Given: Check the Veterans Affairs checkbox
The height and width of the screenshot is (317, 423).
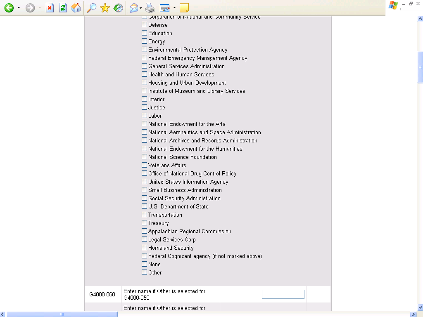Looking at the screenshot, I should coord(144,165).
